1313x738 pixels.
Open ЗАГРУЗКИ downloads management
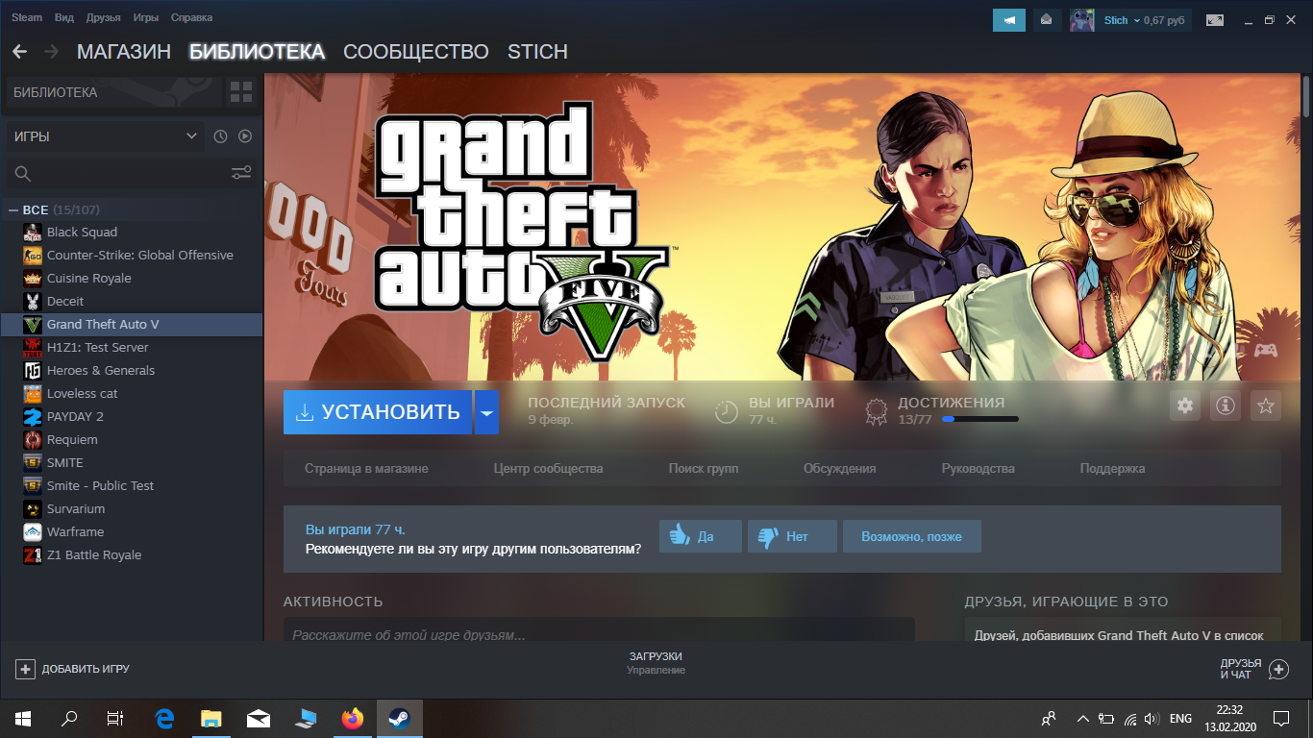656,663
